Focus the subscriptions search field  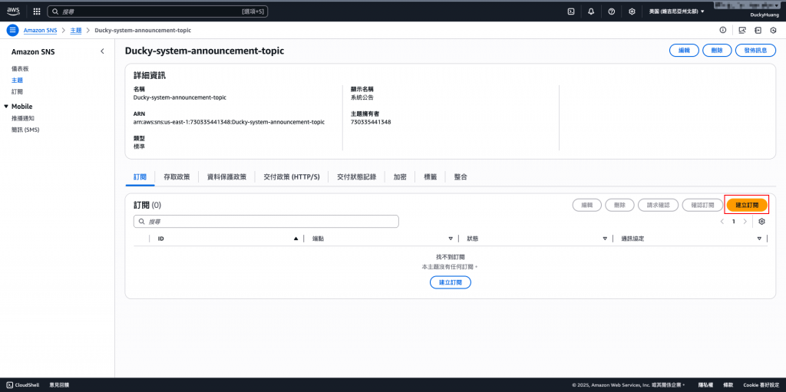266,222
